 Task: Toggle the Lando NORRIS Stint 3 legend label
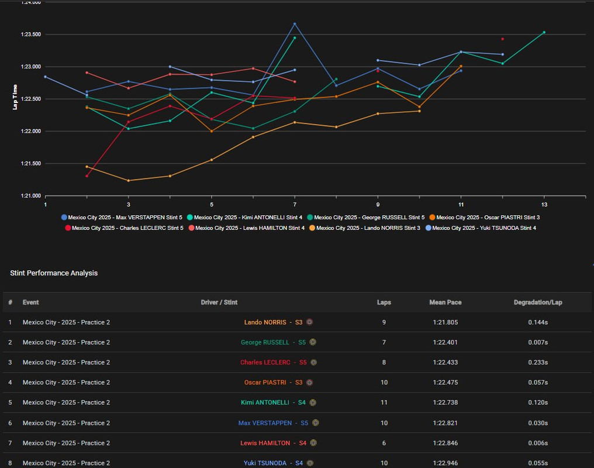click(368, 228)
